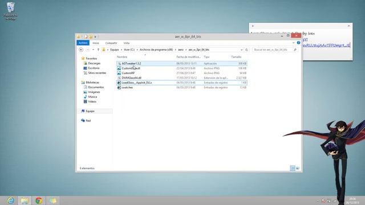Launch Google Chrome from the taskbar

[39, 200]
